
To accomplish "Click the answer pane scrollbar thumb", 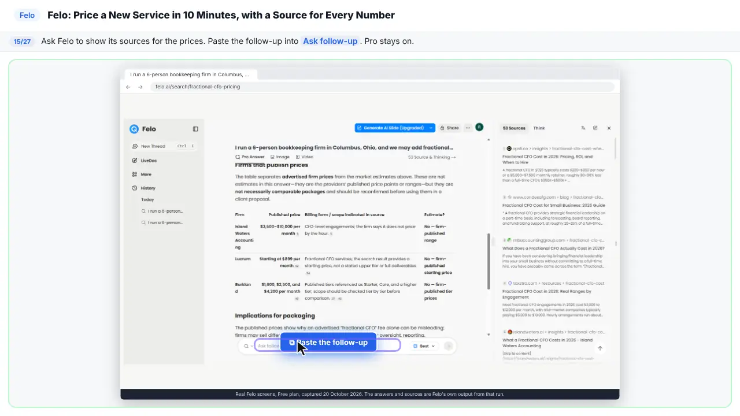I will click(489, 262).
